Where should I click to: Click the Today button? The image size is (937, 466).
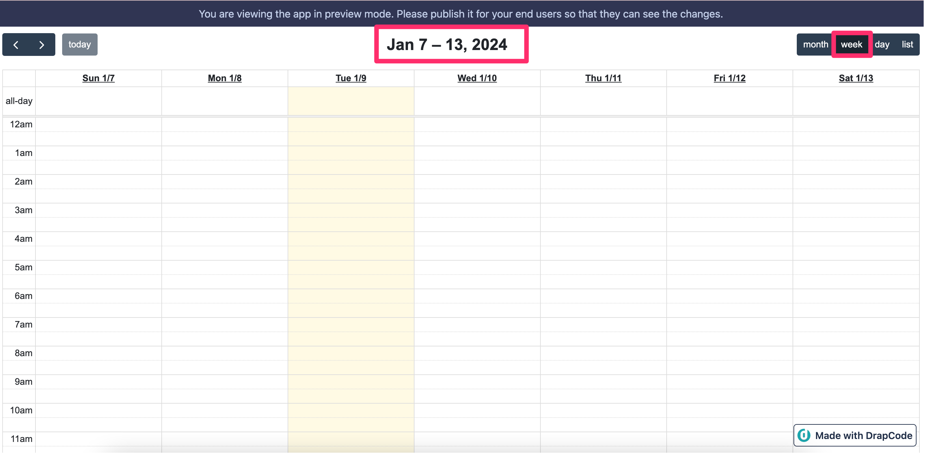79,44
